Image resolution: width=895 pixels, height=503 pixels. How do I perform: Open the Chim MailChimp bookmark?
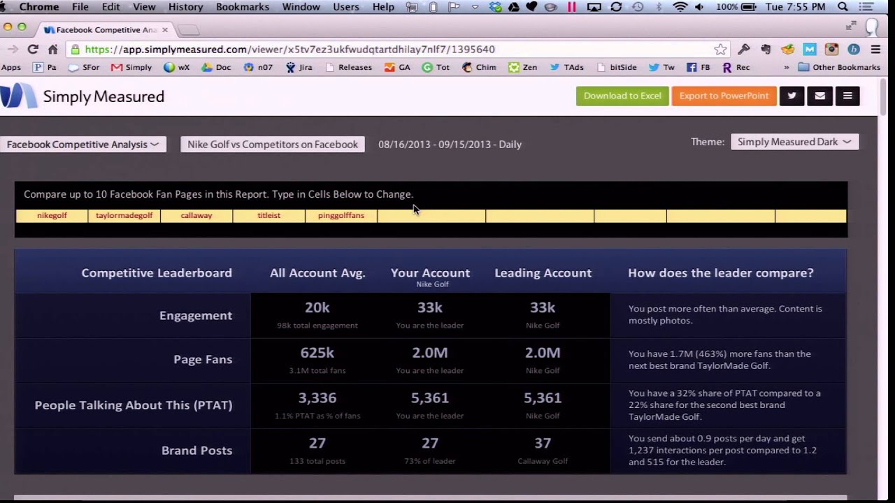click(x=479, y=68)
